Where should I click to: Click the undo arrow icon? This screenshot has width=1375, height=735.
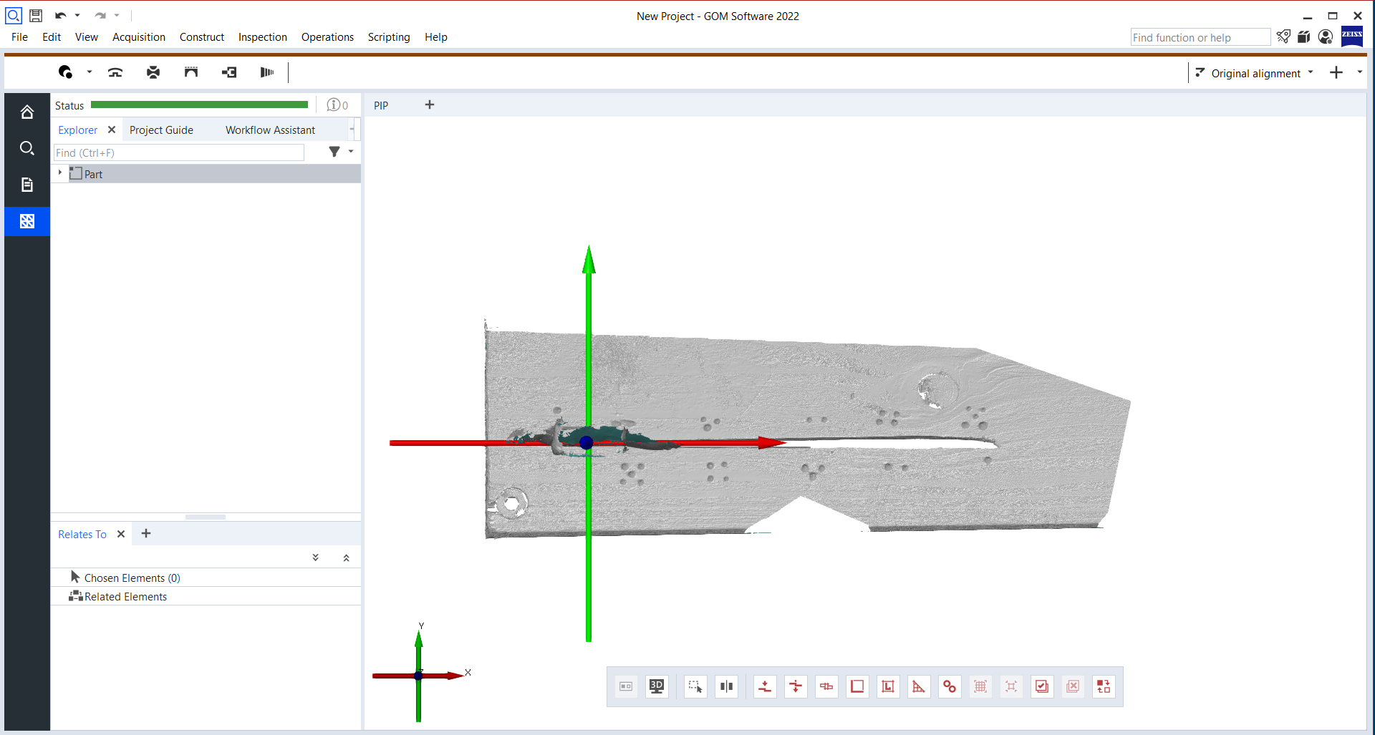pos(61,15)
